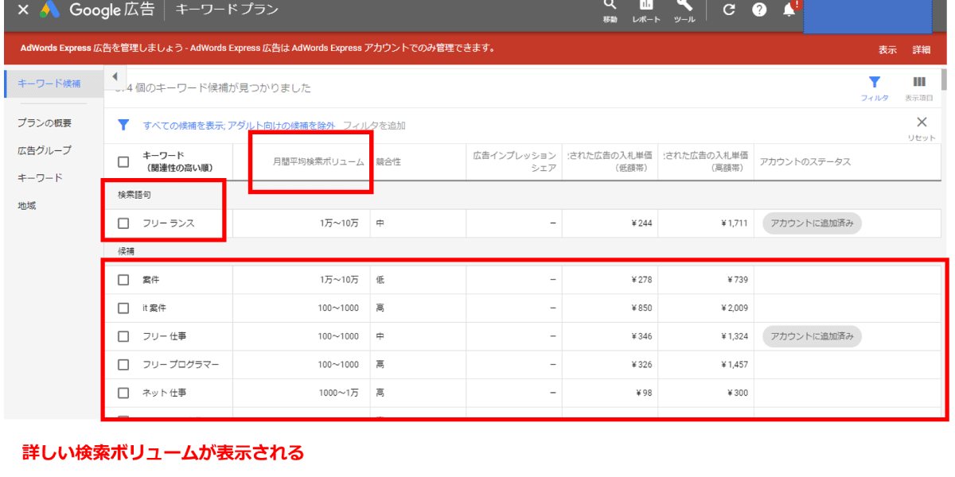
Task: Click the vertical scrollbar on the right edge
Action: (945, 79)
